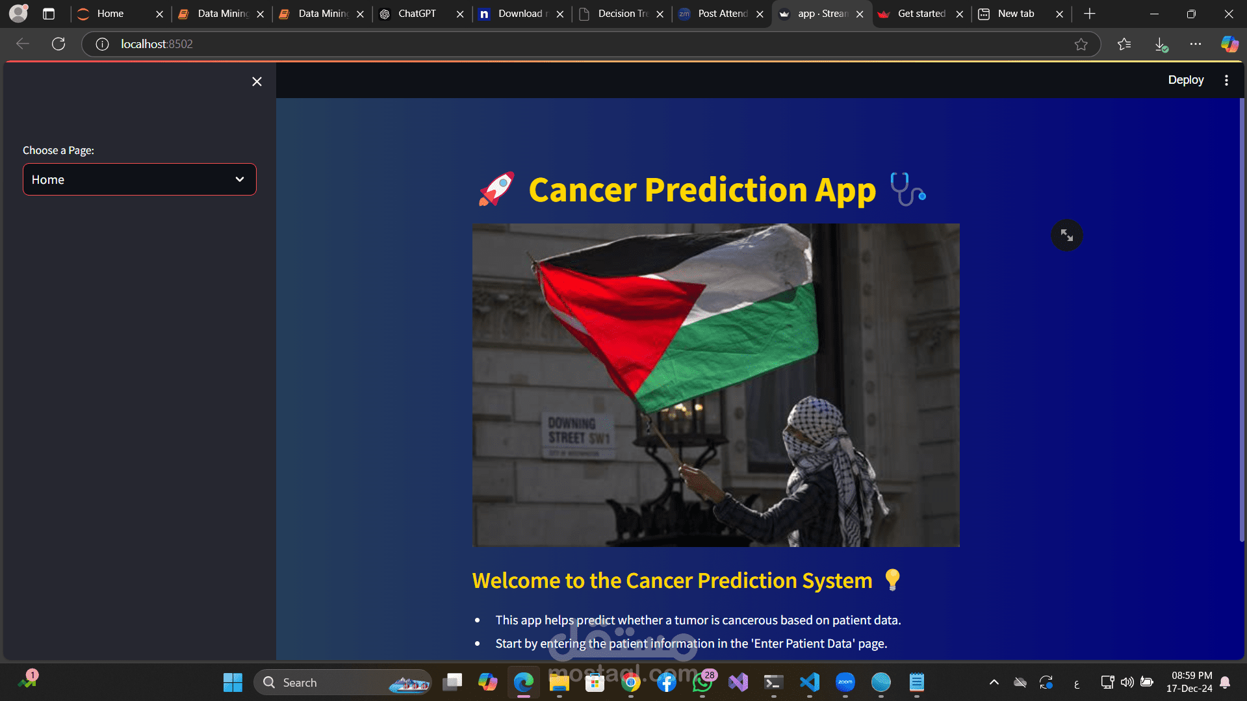Open a new browser tab with plus icon
Screen dimensions: 1247x701
(x=1090, y=14)
